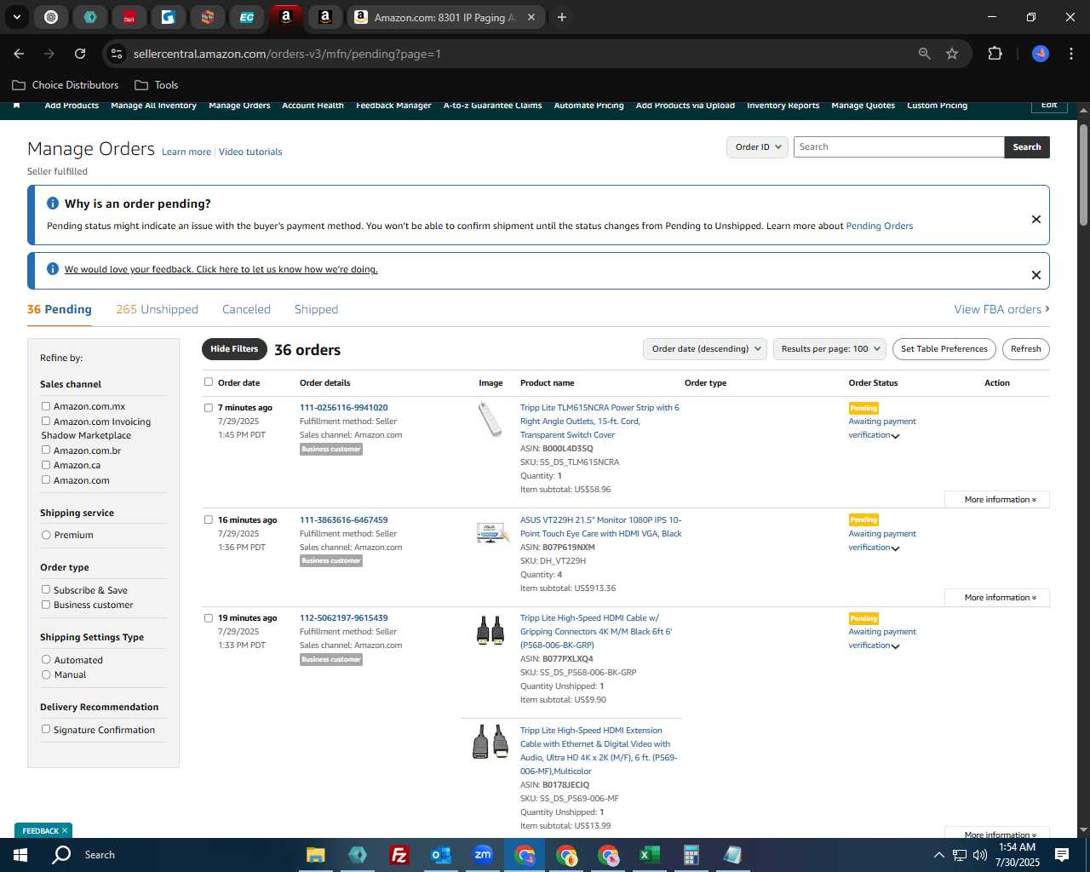Open the Manage All Inventory menu item

coord(153,106)
